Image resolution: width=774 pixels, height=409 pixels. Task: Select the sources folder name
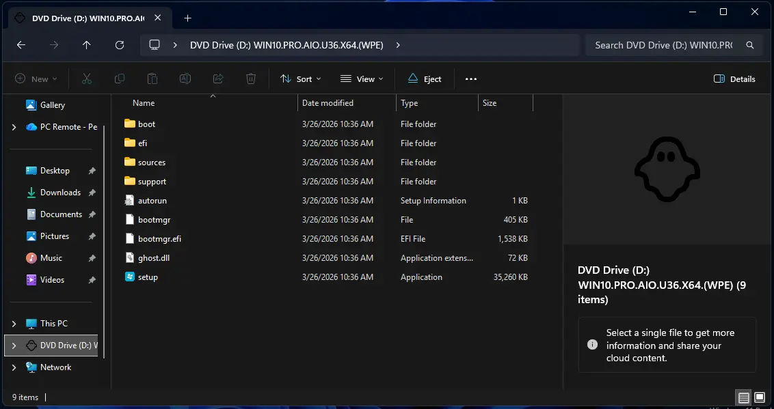coord(152,162)
